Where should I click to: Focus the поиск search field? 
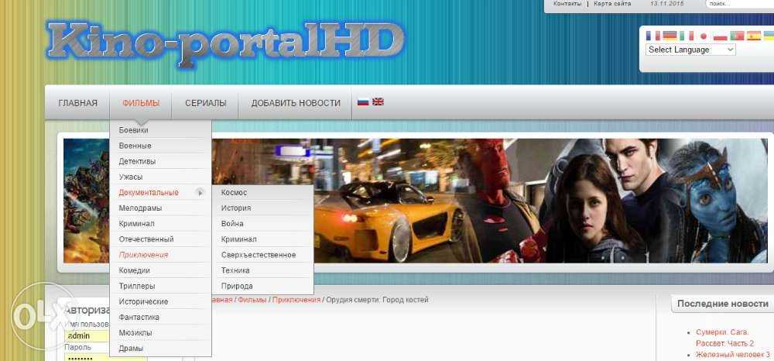[x=739, y=4]
